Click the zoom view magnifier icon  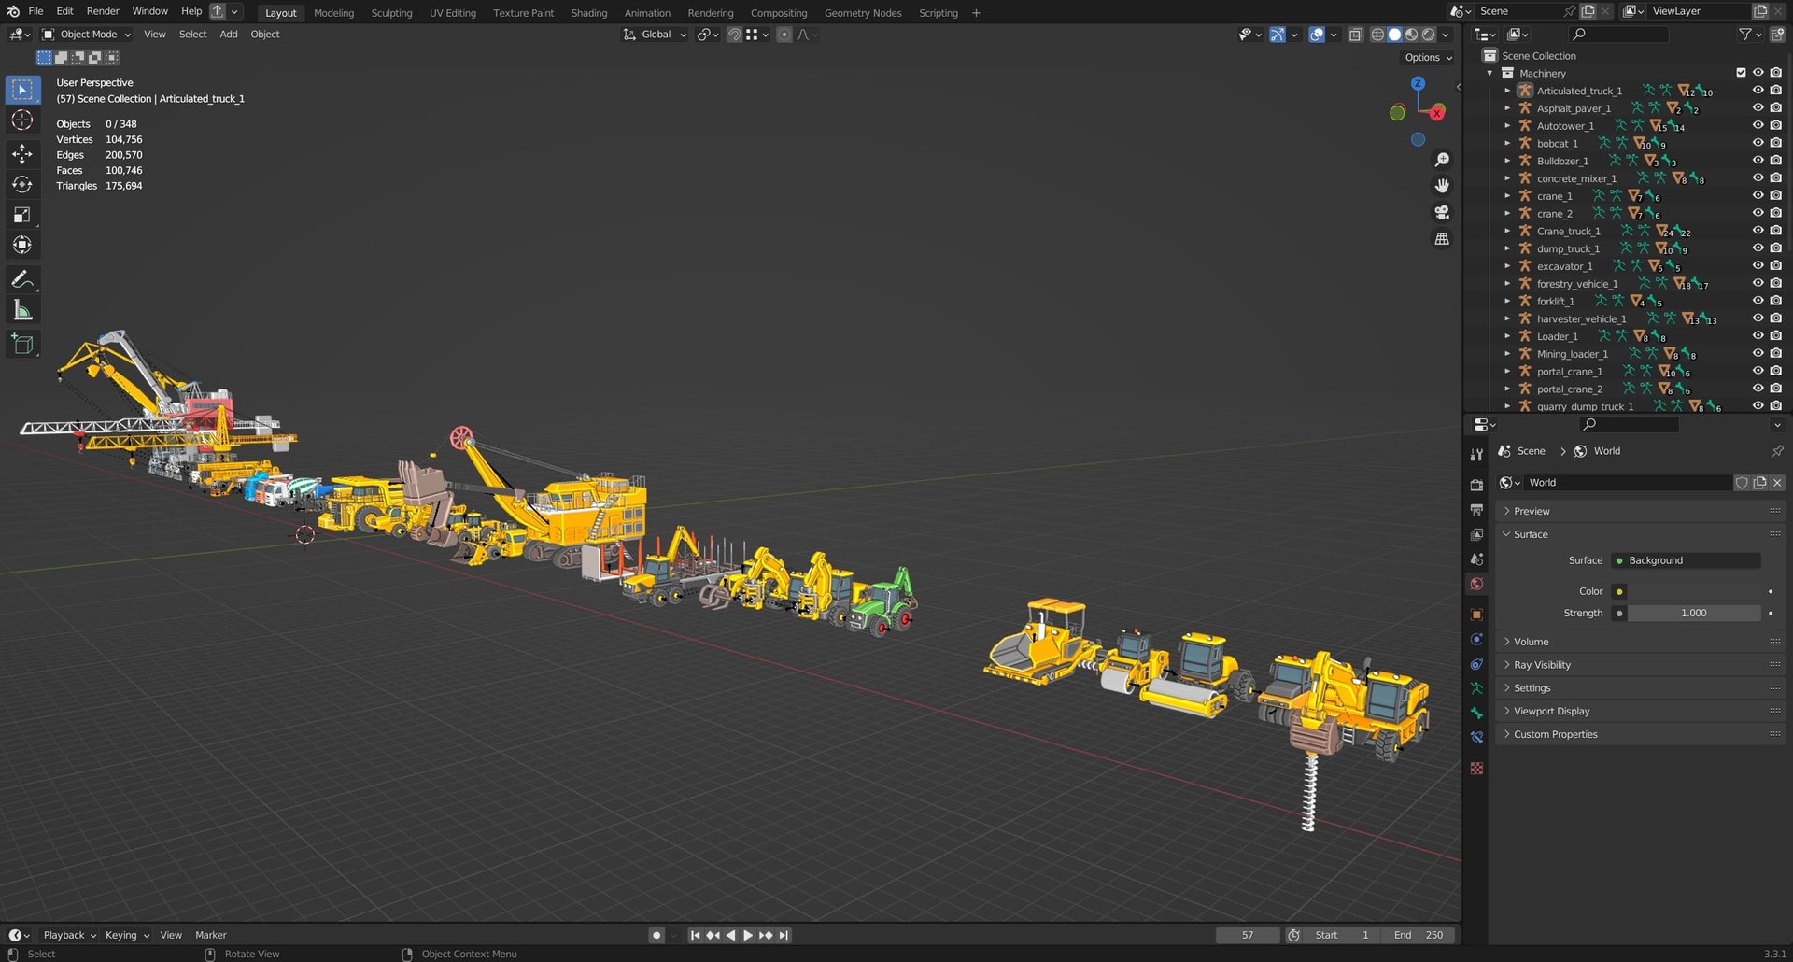1442,161
